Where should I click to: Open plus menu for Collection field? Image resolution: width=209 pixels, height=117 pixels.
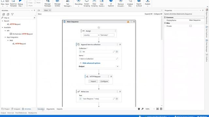point(117,52)
